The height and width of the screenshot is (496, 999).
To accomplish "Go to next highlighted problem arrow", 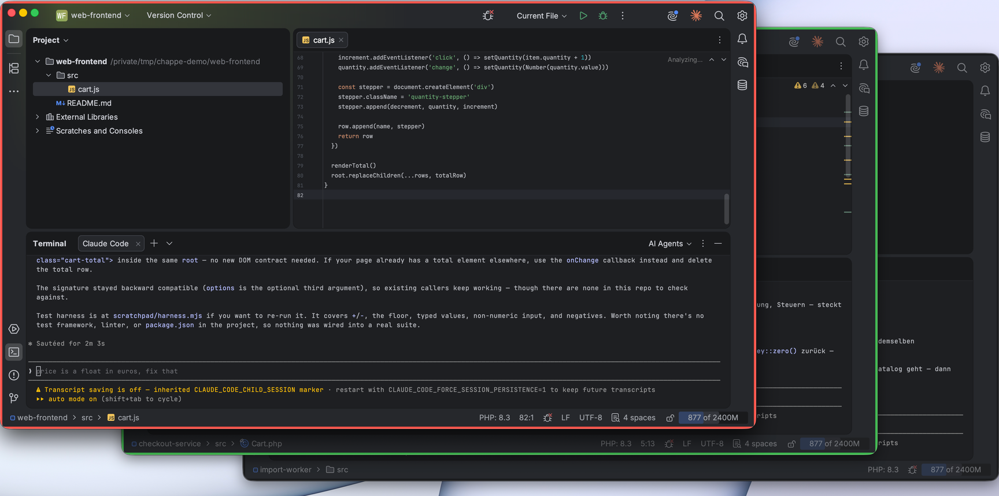I will click(724, 60).
